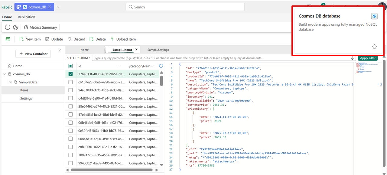Click the "inventory": 241 line

[200, 97]
